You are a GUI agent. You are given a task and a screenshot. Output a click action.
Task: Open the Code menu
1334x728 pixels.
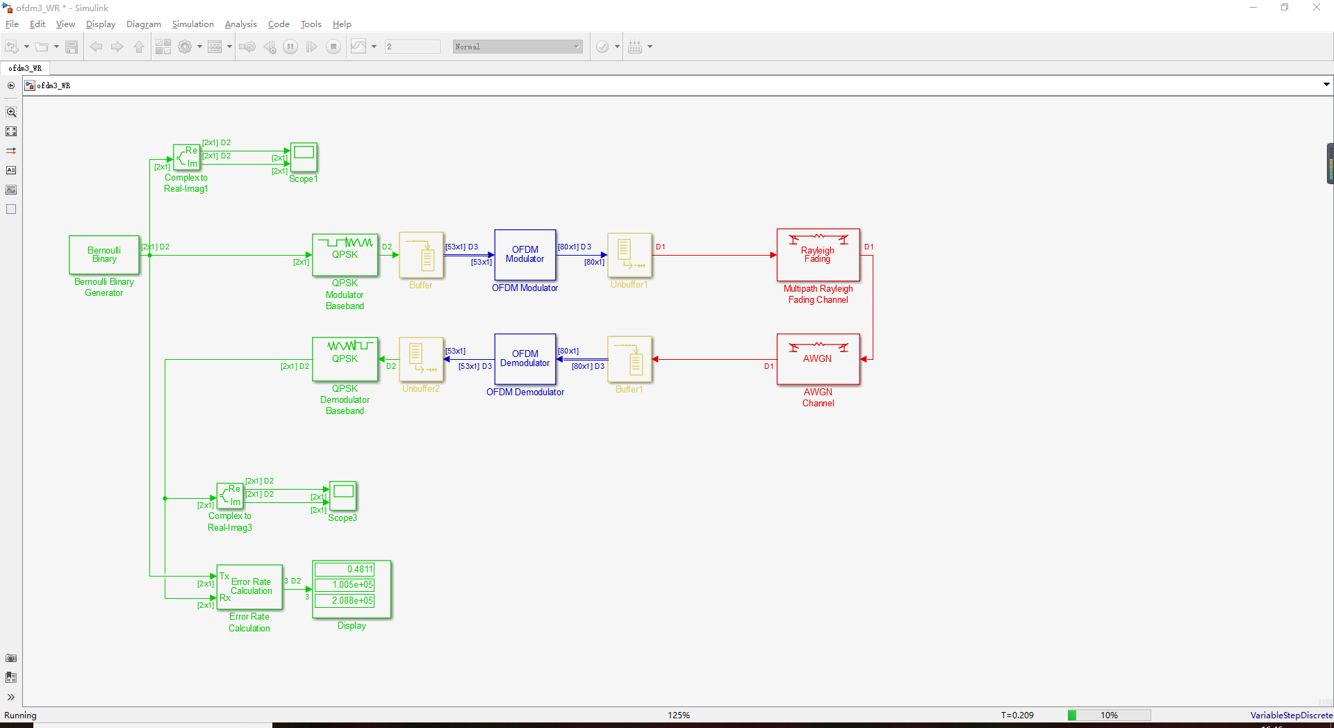pyautogui.click(x=279, y=24)
